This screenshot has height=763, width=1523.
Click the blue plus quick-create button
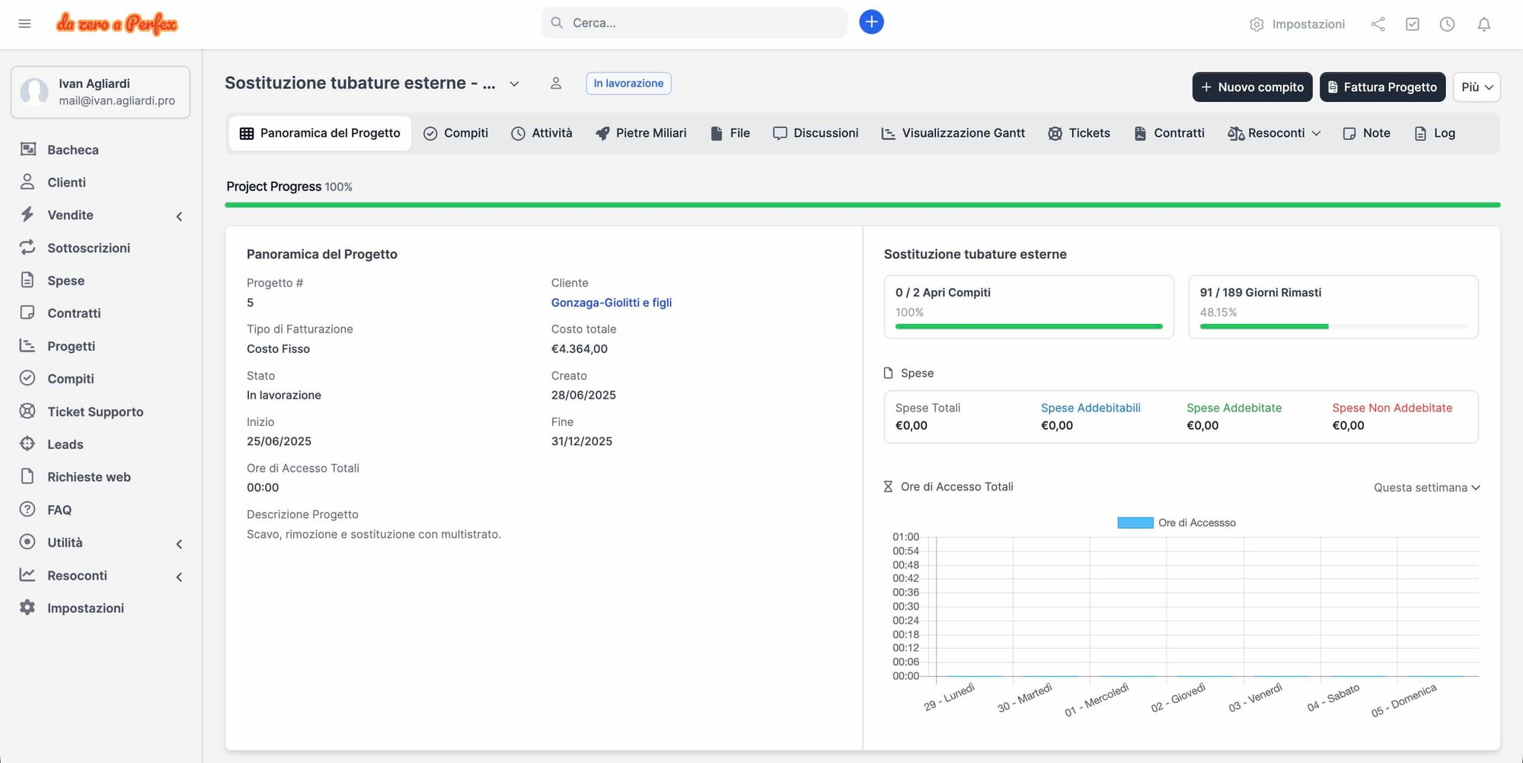pos(871,22)
